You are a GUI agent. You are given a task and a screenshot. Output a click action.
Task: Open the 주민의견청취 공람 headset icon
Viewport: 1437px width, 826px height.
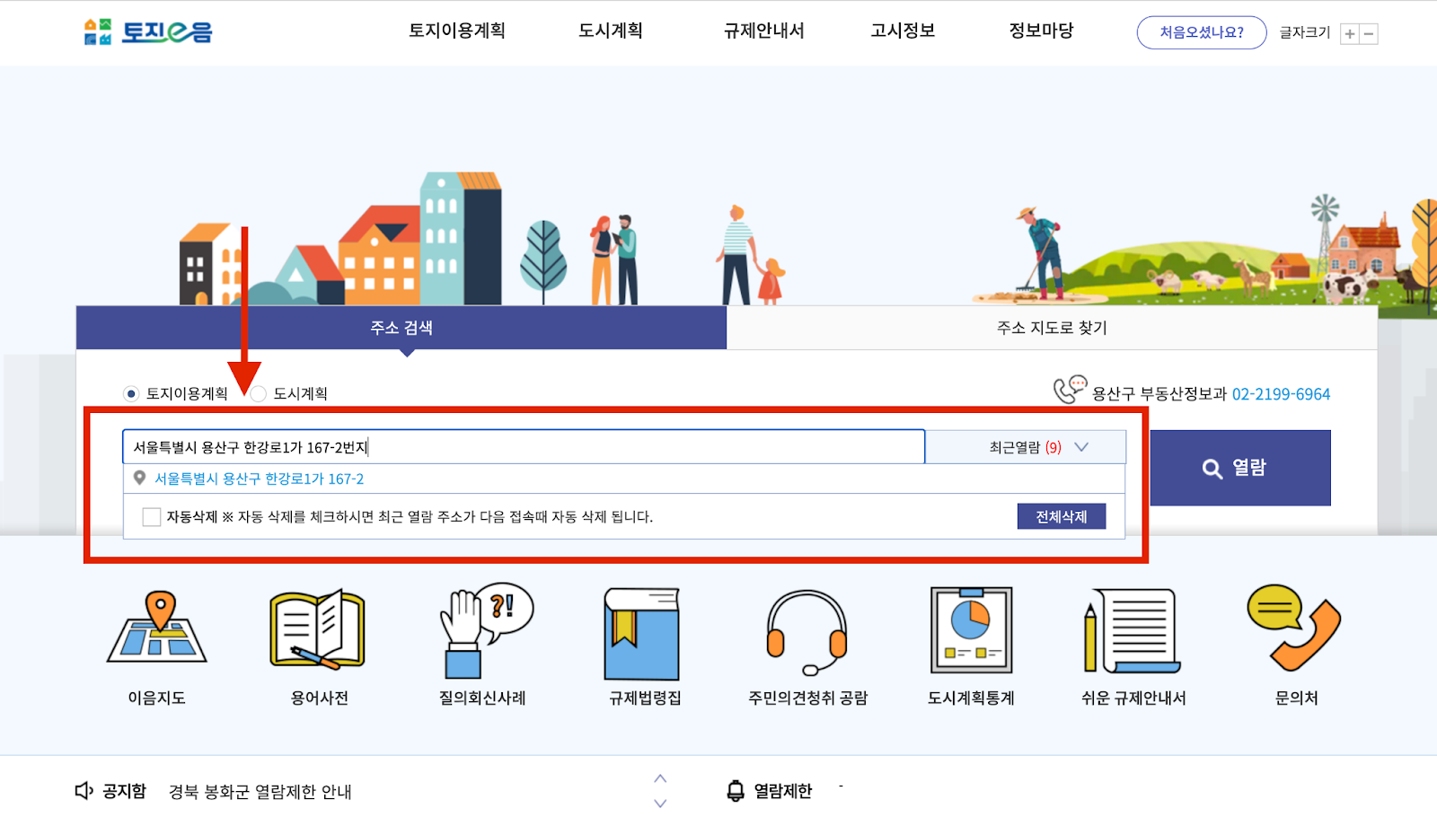tap(807, 632)
